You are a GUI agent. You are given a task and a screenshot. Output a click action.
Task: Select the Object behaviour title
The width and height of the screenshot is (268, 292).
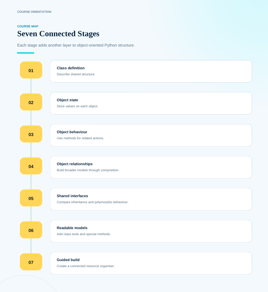[x=72, y=132]
